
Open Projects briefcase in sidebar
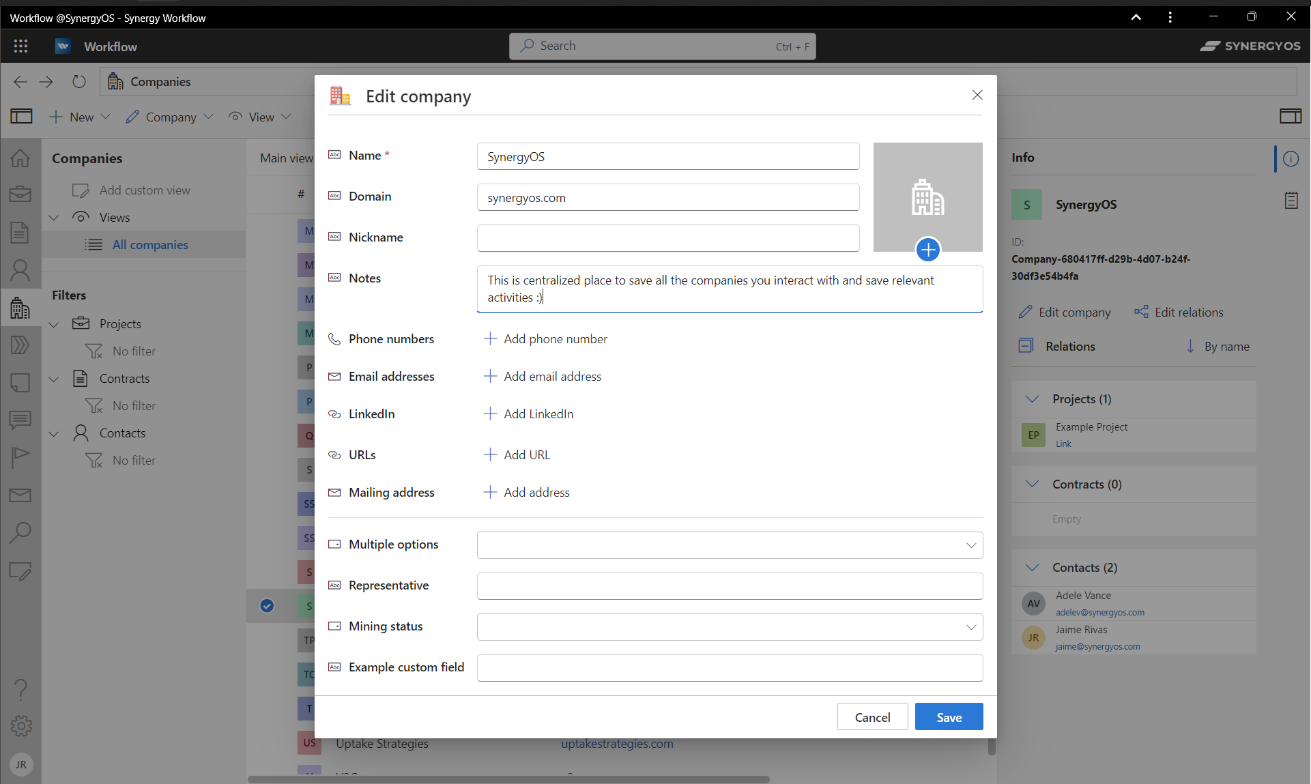pos(20,194)
